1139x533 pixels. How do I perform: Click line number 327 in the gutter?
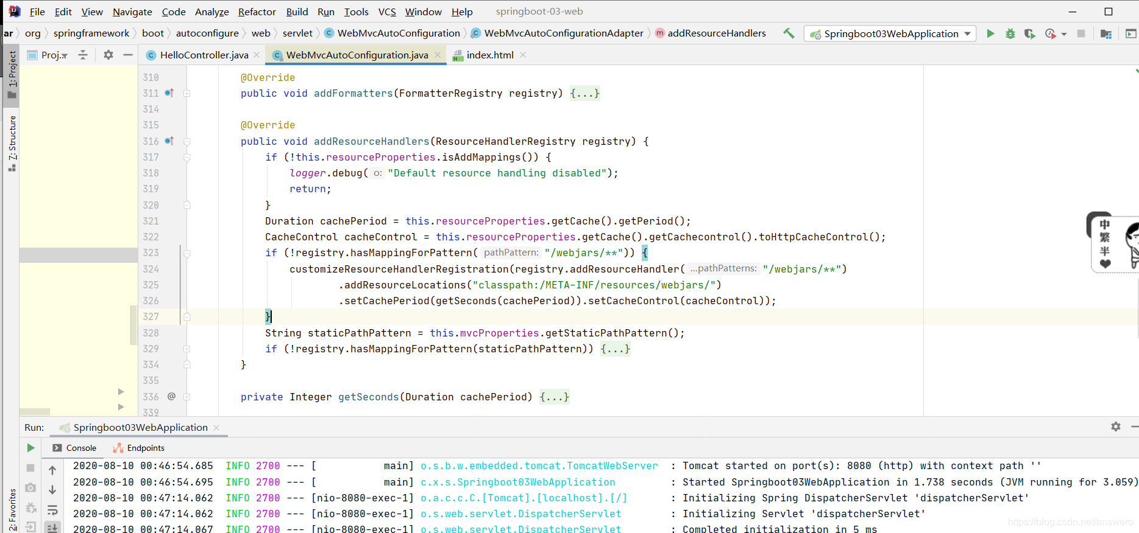pyautogui.click(x=151, y=316)
